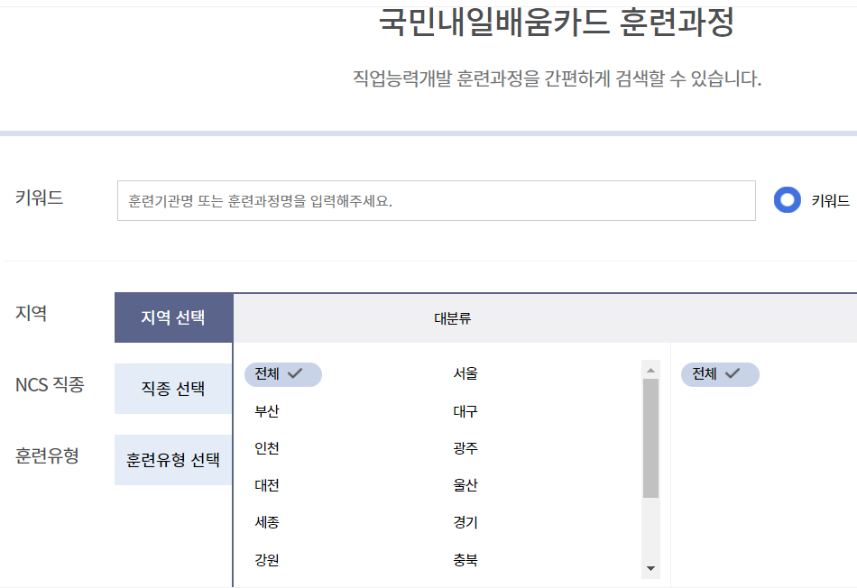Select the 서울 region

[x=465, y=373]
